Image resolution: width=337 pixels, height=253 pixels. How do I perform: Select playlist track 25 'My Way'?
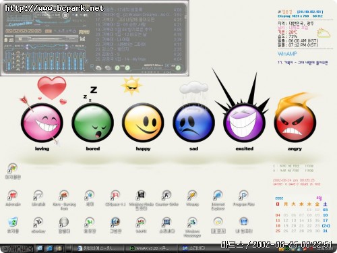click(139, 59)
